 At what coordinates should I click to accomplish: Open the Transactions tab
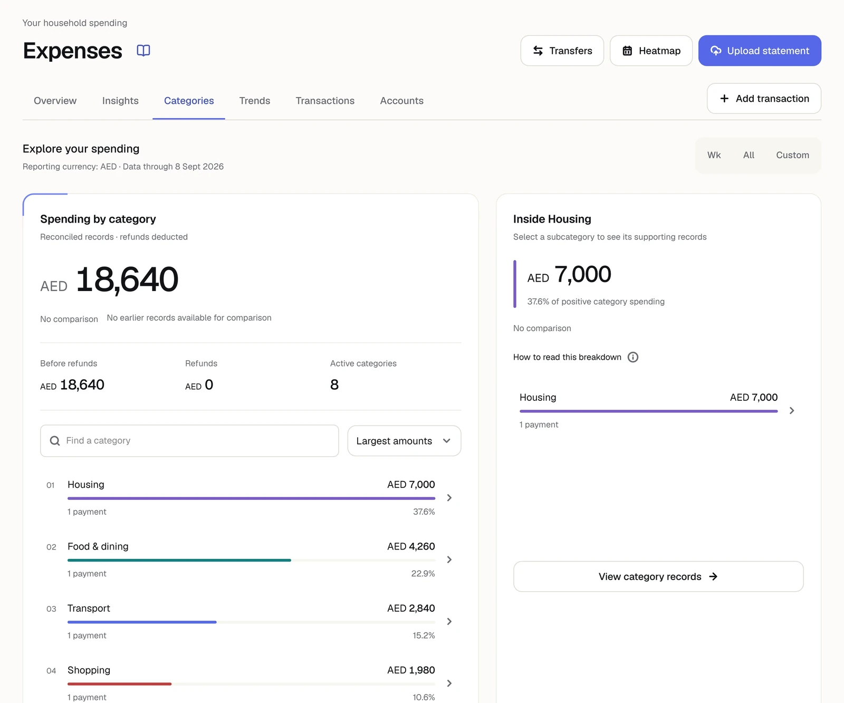325,101
